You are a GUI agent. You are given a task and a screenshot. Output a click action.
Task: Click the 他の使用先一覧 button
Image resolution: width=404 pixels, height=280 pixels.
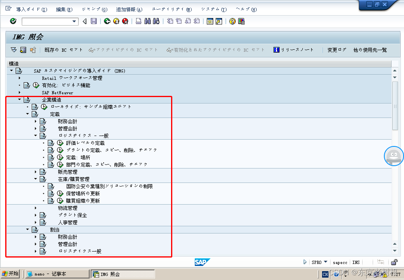tap(370, 50)
